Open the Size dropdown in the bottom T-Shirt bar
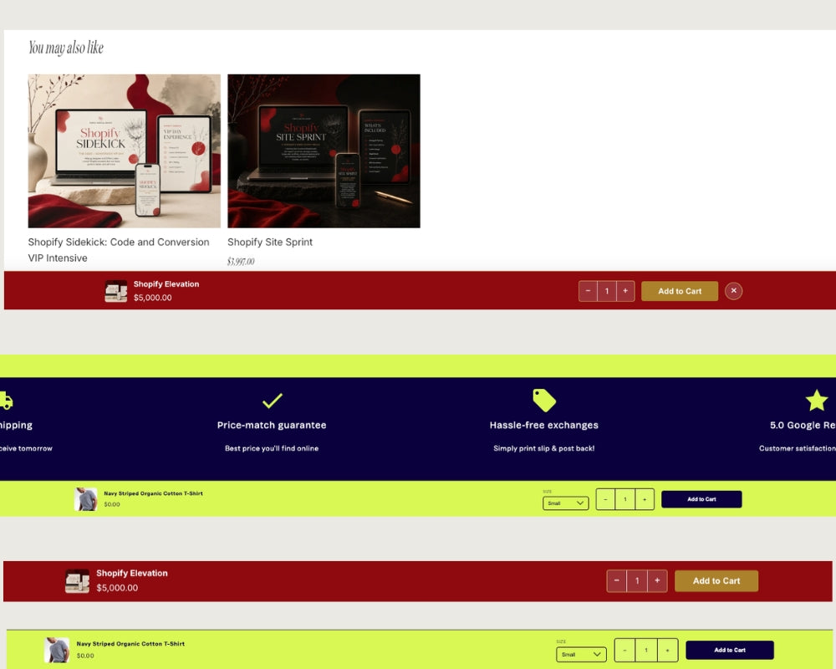 tap(581, 654)
